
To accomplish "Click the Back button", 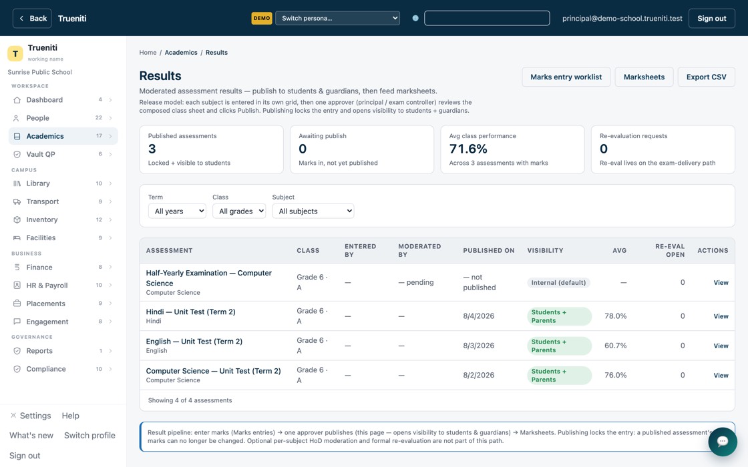I will click(32, 18).
